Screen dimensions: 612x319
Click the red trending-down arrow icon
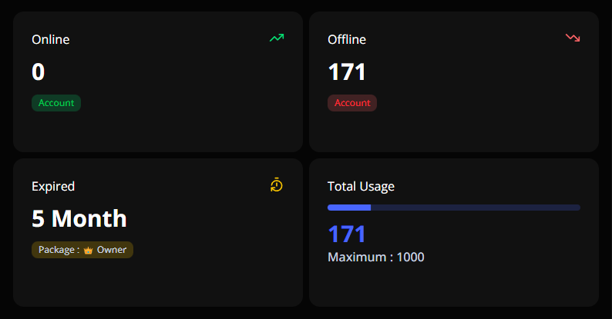click(573, 38)
